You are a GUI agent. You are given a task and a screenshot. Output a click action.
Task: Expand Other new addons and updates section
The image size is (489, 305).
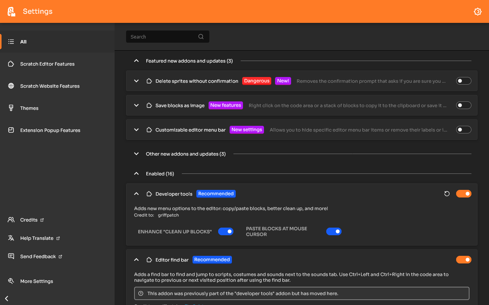(x=136, y=154)
